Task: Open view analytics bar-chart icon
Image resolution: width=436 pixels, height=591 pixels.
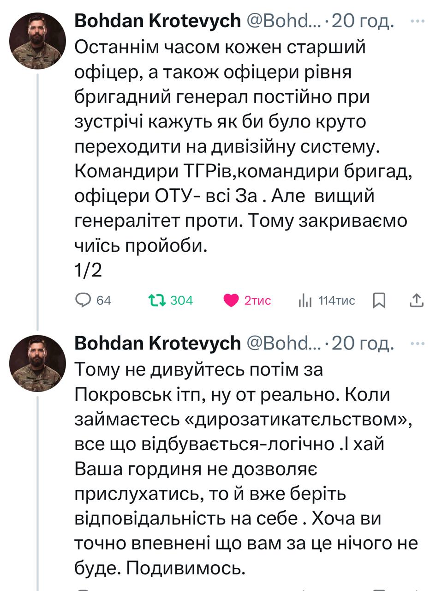Action: [305, 301]
